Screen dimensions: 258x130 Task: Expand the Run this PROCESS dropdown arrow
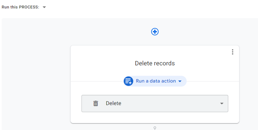44,7
